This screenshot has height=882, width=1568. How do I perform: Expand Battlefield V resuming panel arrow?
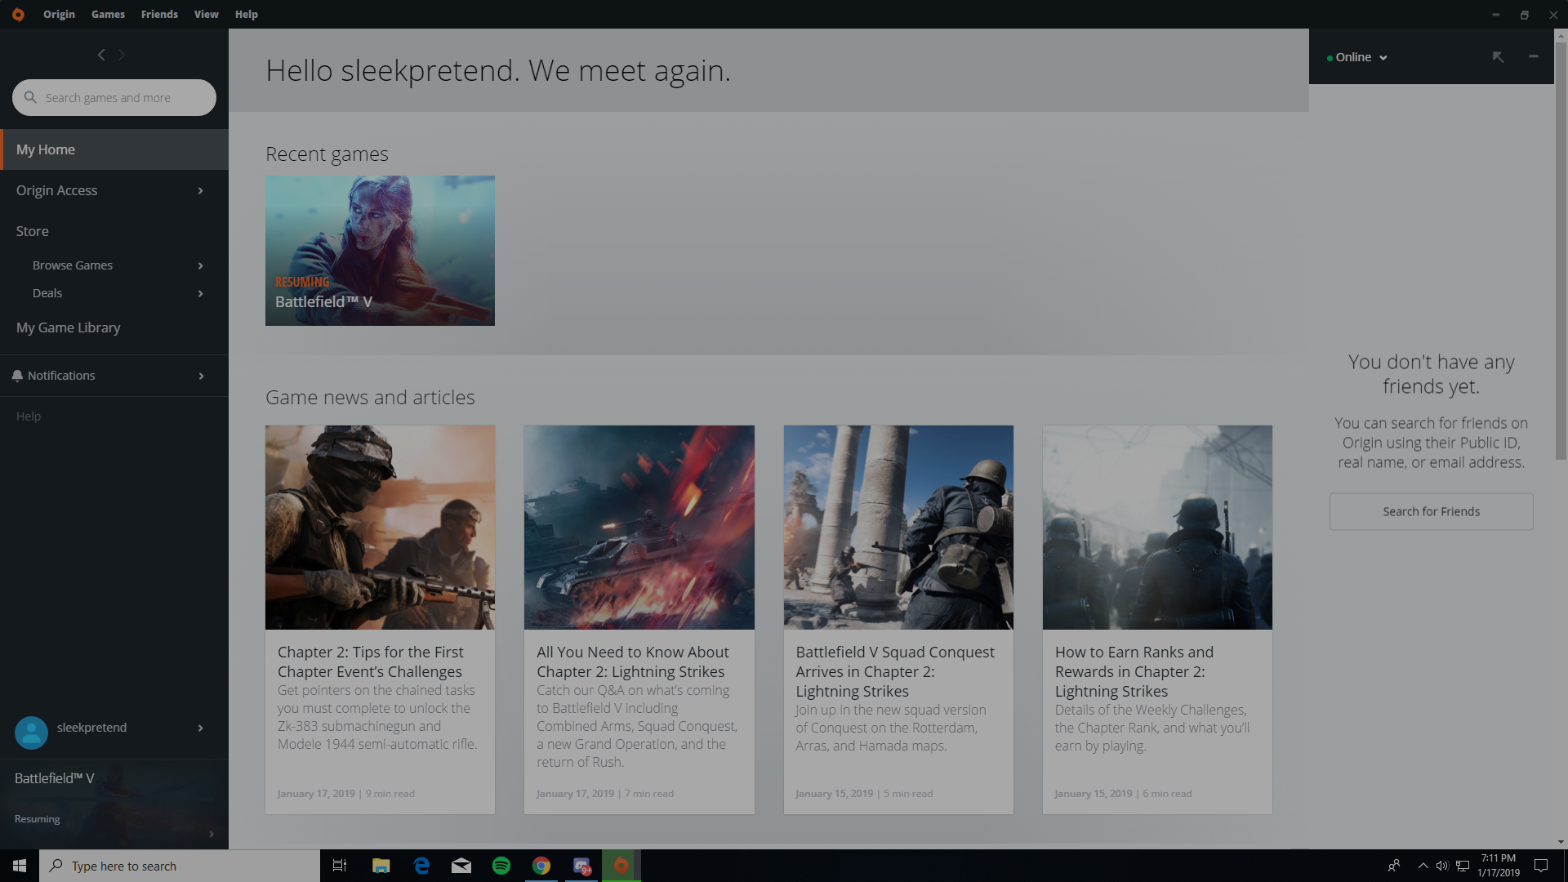point(211,834)
